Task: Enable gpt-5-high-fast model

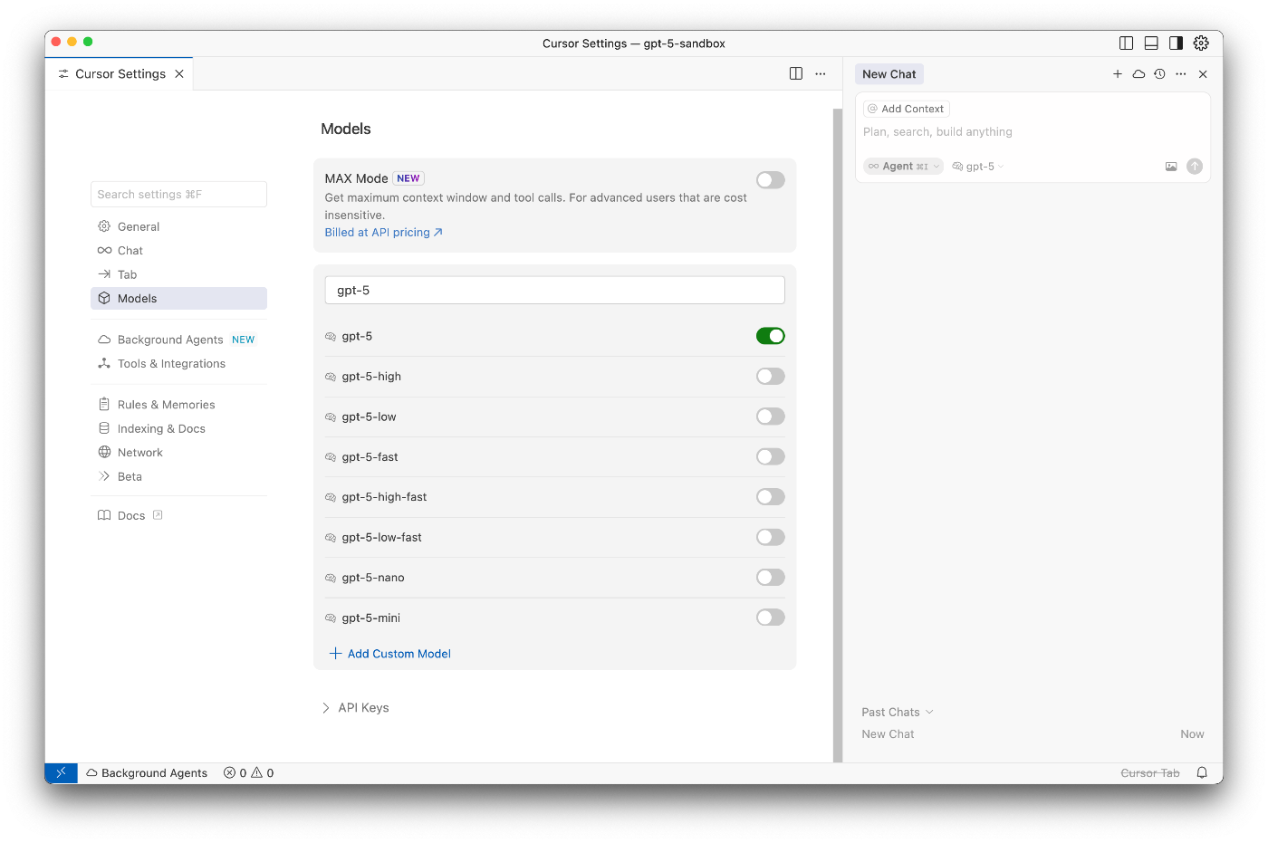Action: click(771, 497)
